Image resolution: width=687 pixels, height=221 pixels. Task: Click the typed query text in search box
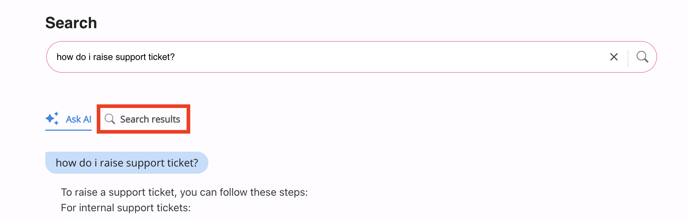pos(116,57)
